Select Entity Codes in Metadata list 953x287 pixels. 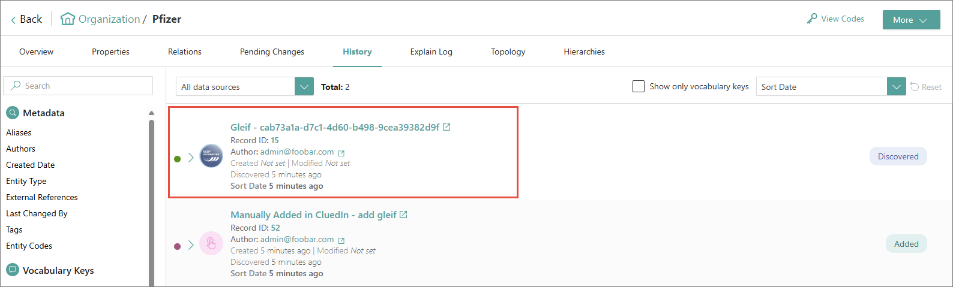29,246
